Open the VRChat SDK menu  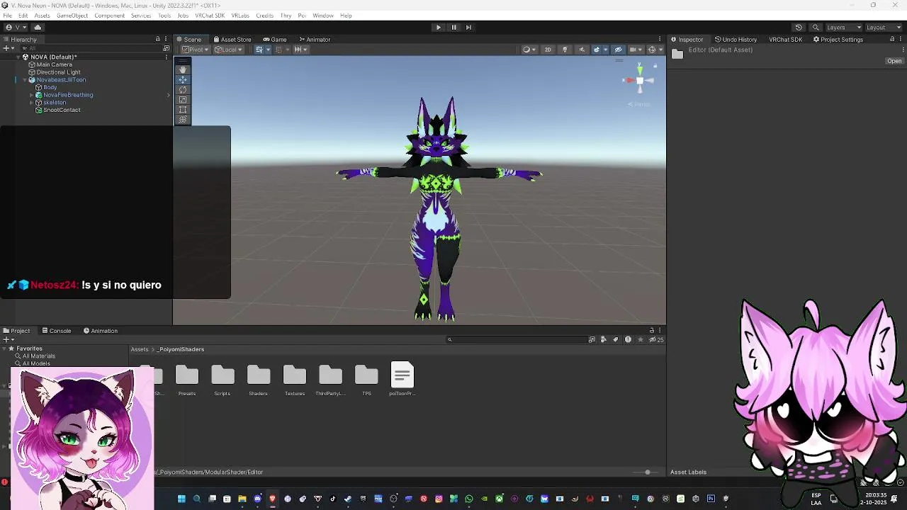[x=210, y=16]
